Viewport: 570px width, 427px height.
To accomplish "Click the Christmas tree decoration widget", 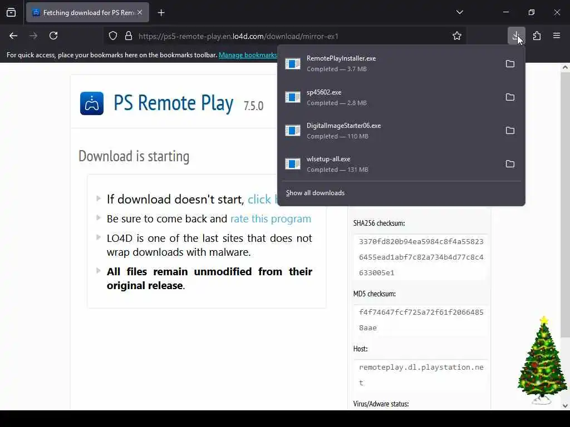I will click(x=542, y=360).
